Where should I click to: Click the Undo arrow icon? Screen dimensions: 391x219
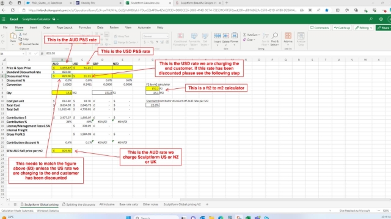pyautogui.click(x=3, y=36)
